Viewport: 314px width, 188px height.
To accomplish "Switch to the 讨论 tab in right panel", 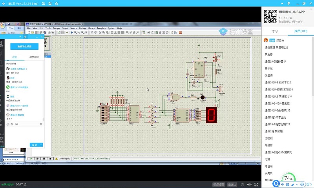I will 274,31.
